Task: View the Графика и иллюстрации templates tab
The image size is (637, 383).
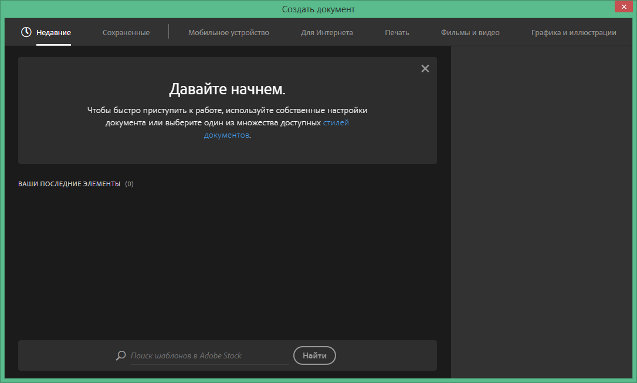Action: click(x=574, y=33)
